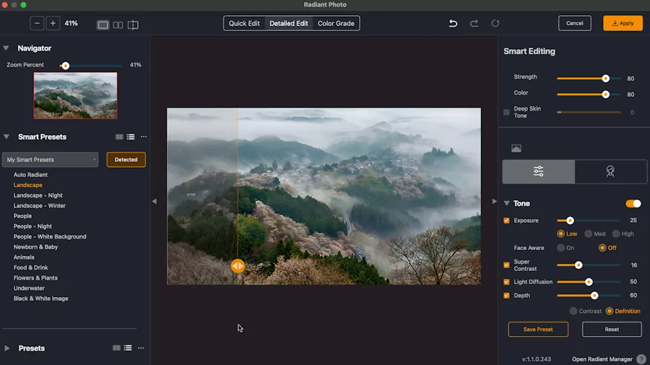Open the portrait retouching face icon tab
650x365 pixels.
point(610,171)
